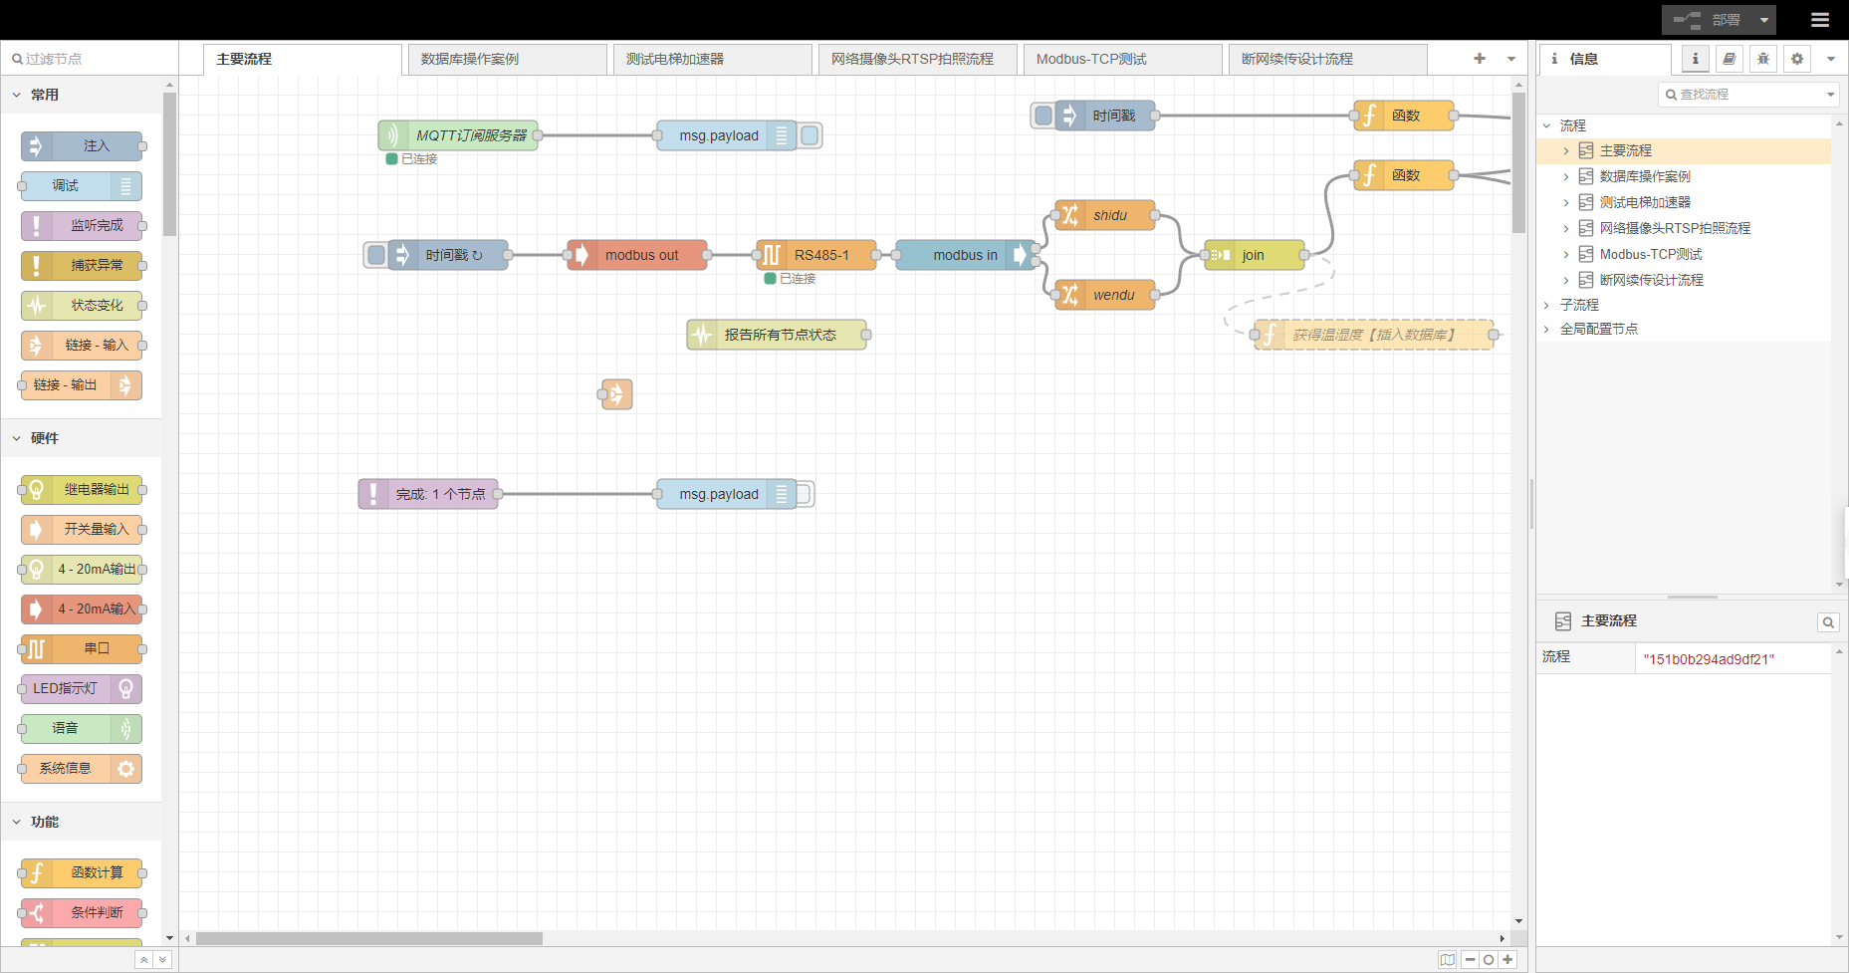
Task: Click the shidu change node
Action: point(1105,215)
